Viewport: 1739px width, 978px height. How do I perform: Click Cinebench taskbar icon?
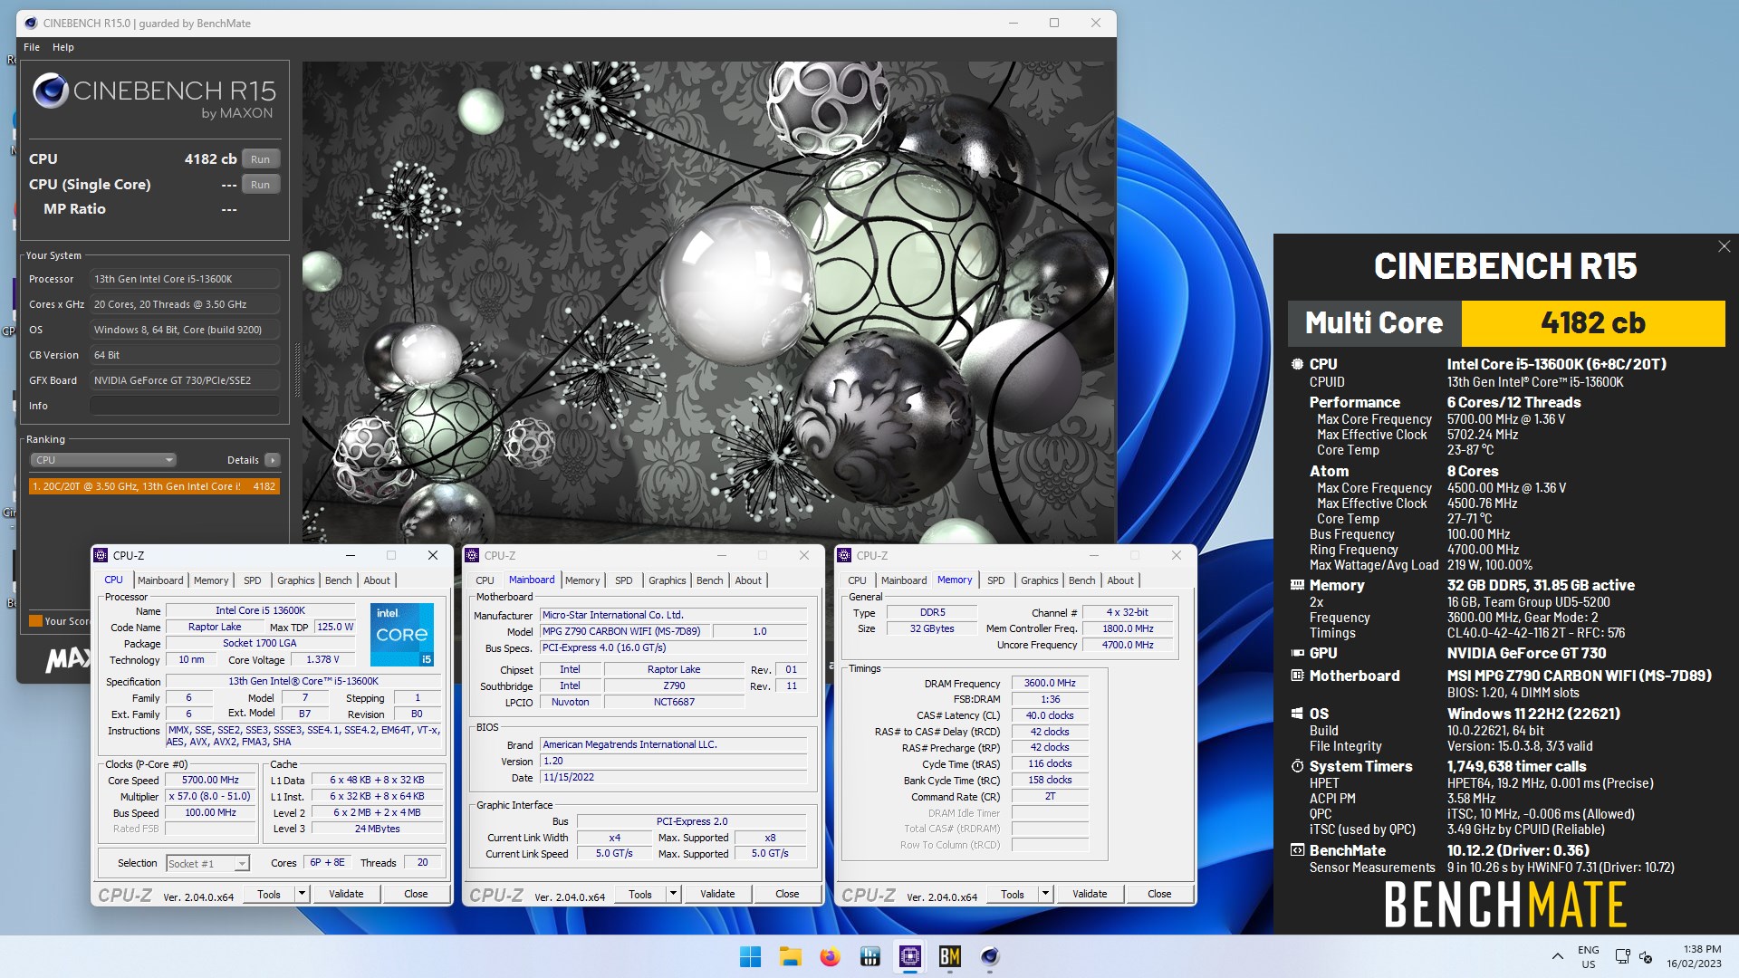(x=989, y=956)
